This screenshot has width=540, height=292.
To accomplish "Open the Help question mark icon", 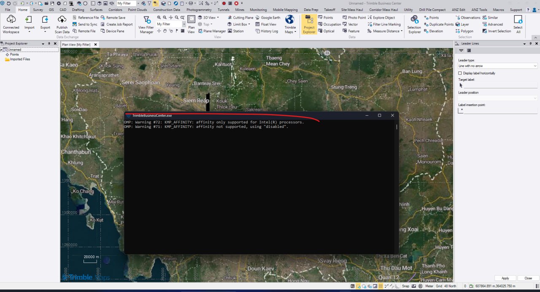I will coord(528,10).
